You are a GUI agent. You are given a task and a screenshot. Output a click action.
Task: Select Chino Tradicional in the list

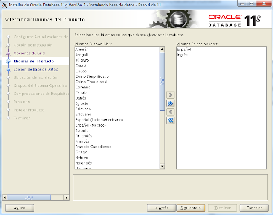point(117,82)
